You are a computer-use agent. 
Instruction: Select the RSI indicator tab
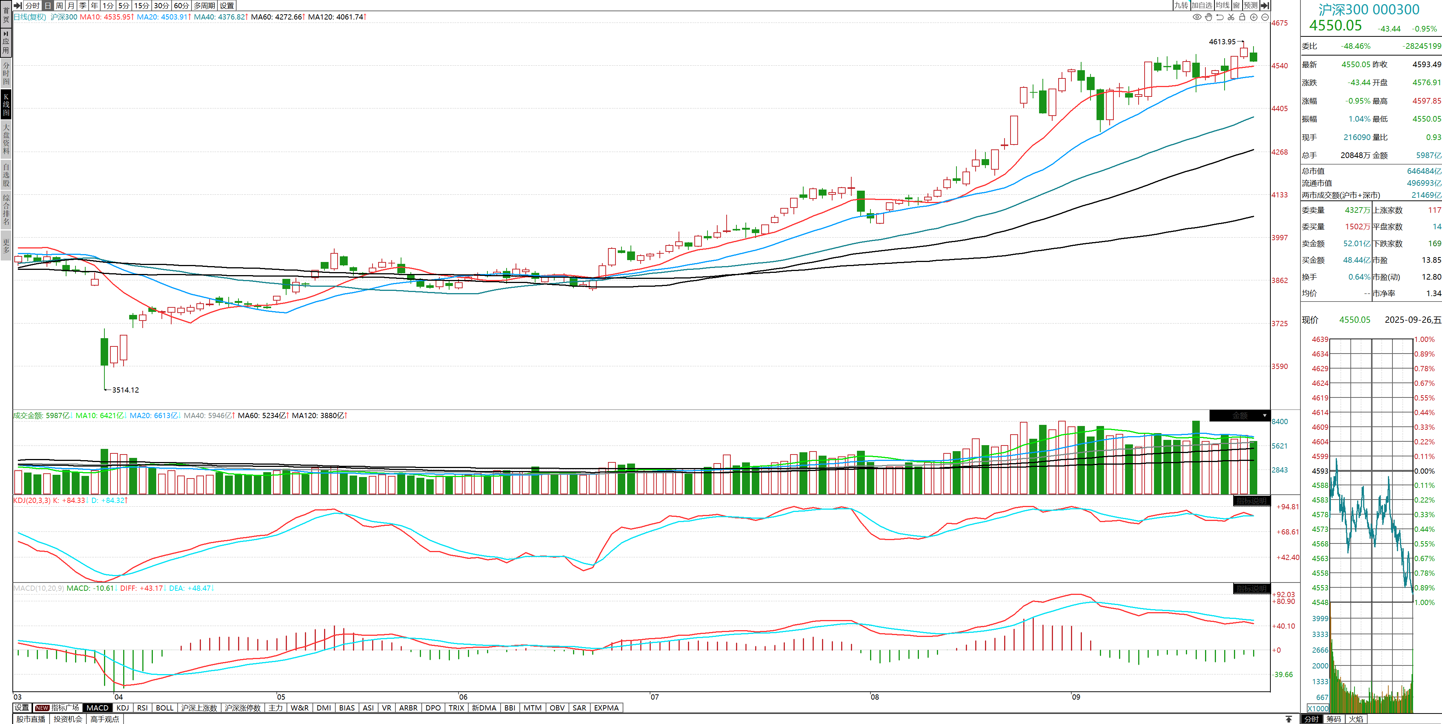142,708
